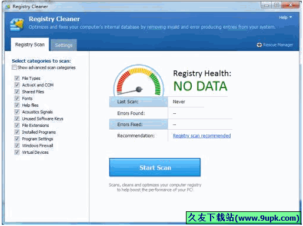
Task: Toggle the Shared Files checkbox
Action: (17, 92)
